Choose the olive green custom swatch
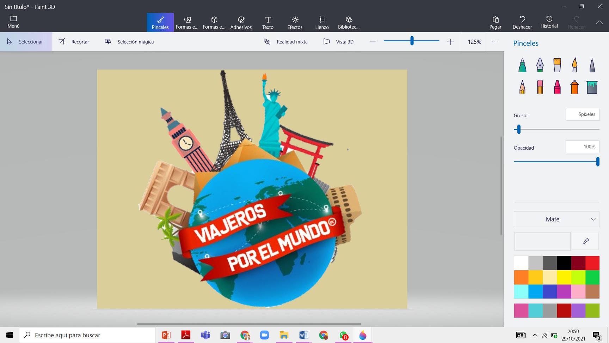 pyautogui.click(x=592, y=311)
